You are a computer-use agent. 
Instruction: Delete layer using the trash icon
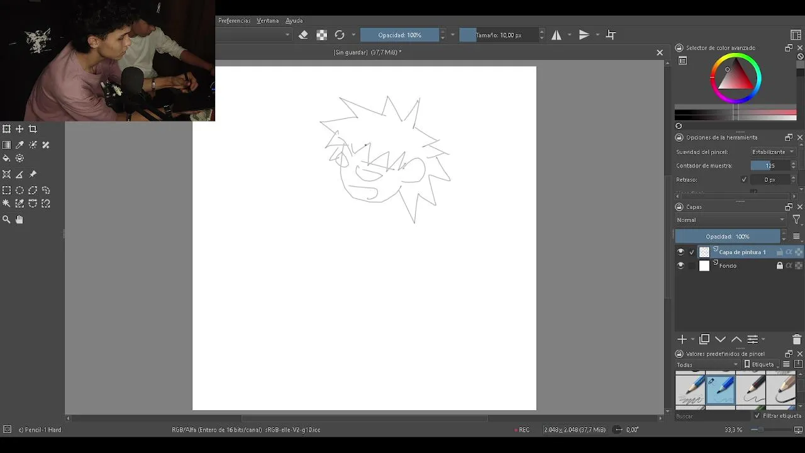pyautogui.click(x=796, y=340)
